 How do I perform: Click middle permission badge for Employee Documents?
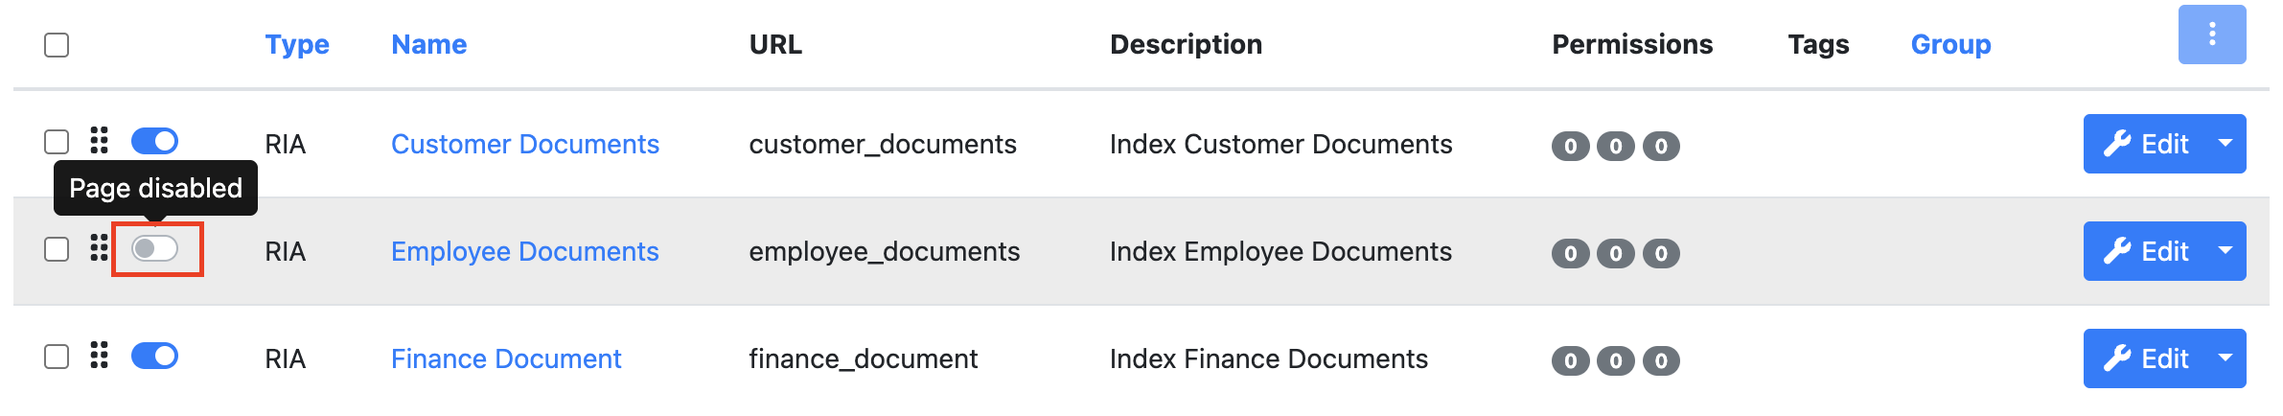pos(1616,253)
